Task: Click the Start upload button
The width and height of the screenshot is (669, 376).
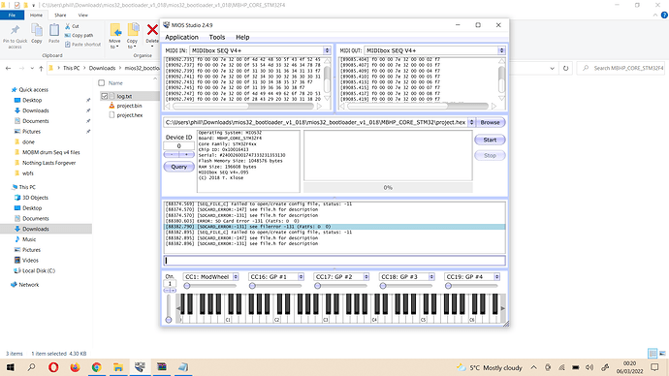Action: click(490, 140)
